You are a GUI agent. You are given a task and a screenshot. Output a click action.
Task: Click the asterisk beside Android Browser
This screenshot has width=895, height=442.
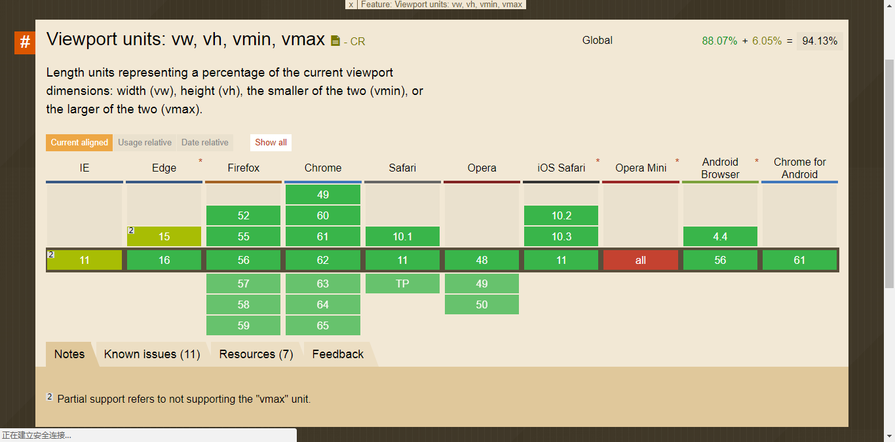[757, 161]
